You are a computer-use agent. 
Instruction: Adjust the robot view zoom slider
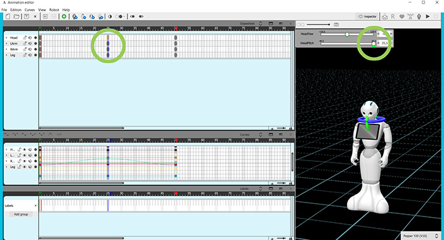click(x=318, y=25)
